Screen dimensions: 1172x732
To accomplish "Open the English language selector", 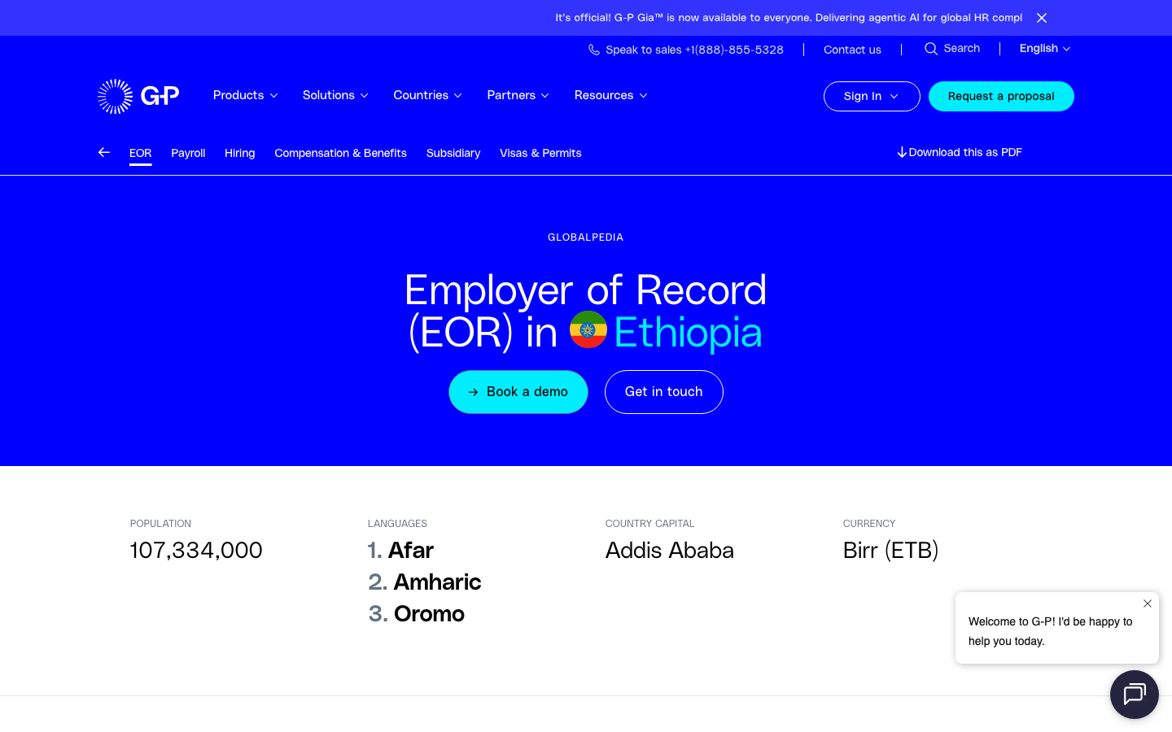I will click(x=1045, y=49).
